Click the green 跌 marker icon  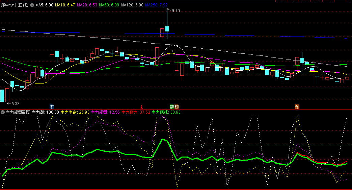tap(172, 106)
